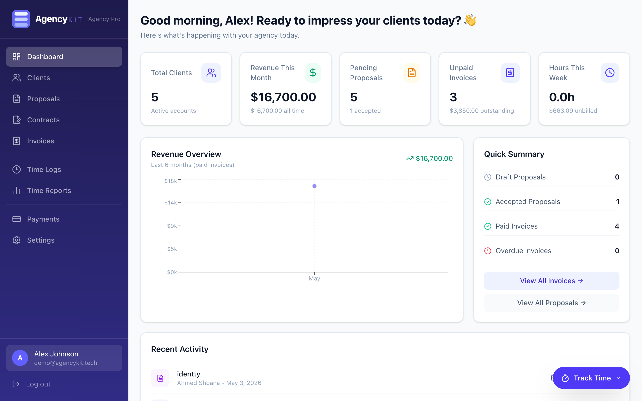
Task: Click View All Invoices button
Action: point(551,281)
